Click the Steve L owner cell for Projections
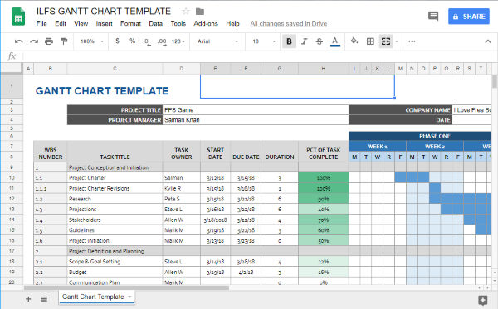Screen dimensions: 498x309 pos(181,209)
